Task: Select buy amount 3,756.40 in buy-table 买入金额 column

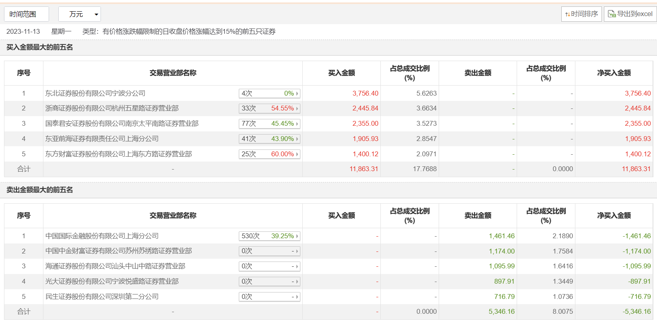Action: coord(365,93)
